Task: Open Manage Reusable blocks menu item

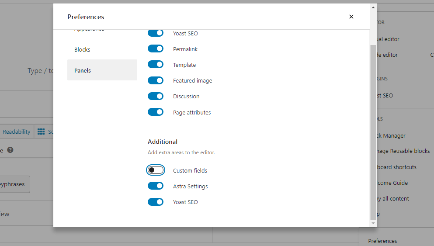Action: (x=401, y=151)
